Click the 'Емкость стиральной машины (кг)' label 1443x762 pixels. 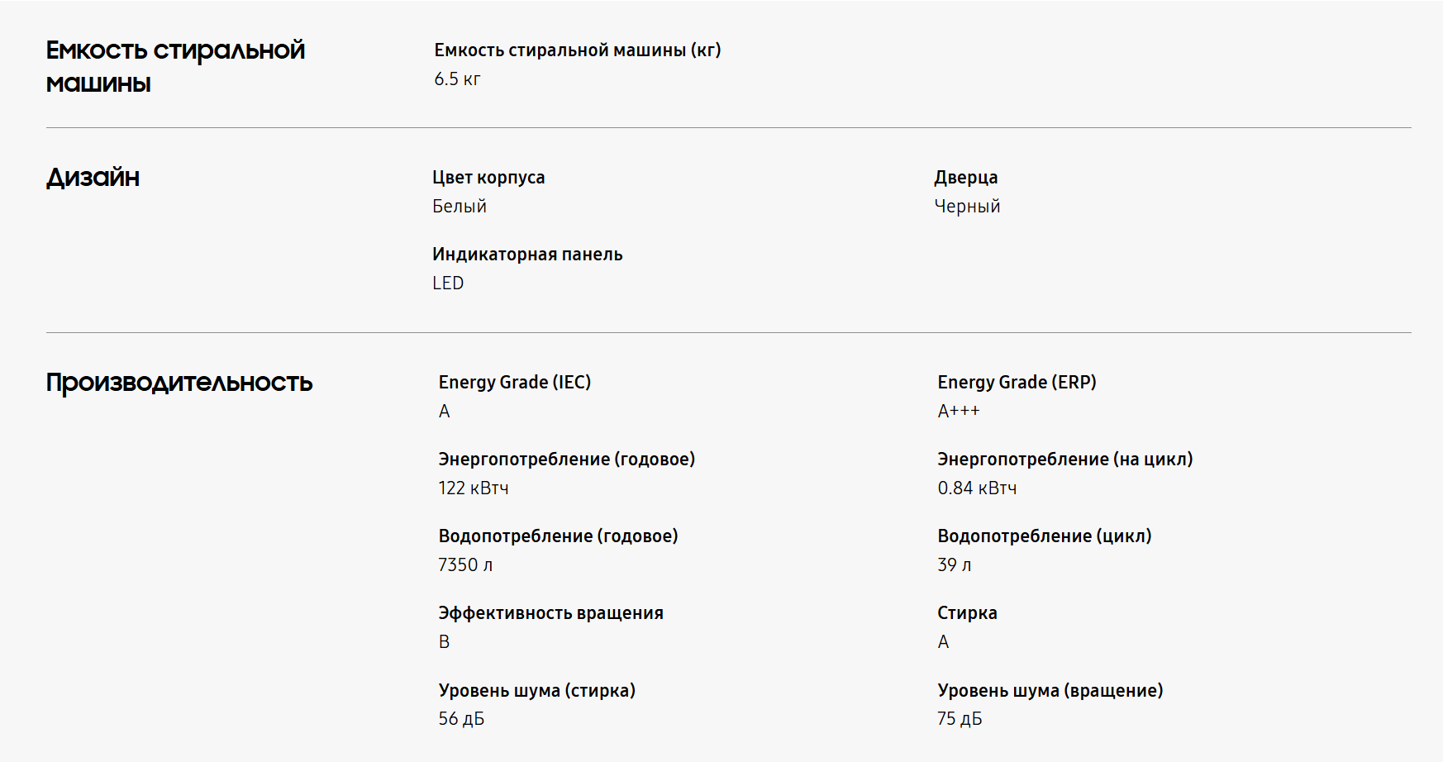[x=577, y=50]
